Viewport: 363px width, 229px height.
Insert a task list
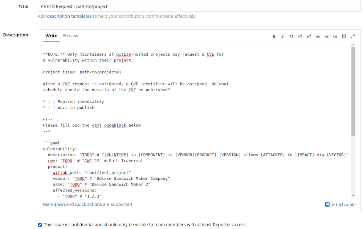tap(335, 36)
